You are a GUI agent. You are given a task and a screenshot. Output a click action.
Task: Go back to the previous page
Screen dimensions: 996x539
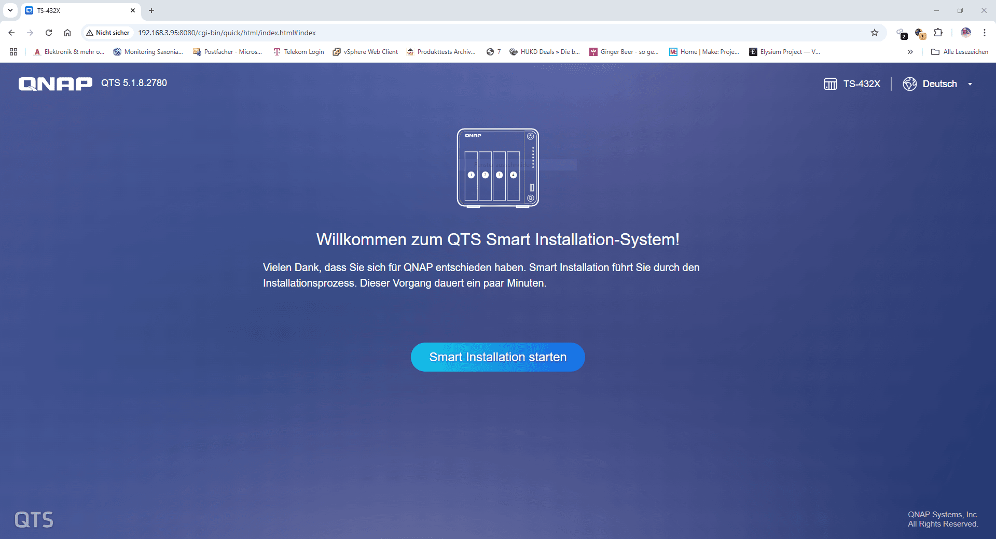point(11,33)
